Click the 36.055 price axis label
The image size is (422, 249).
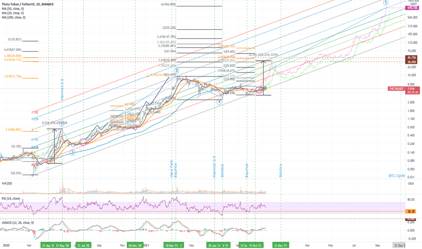click(412, 62)
